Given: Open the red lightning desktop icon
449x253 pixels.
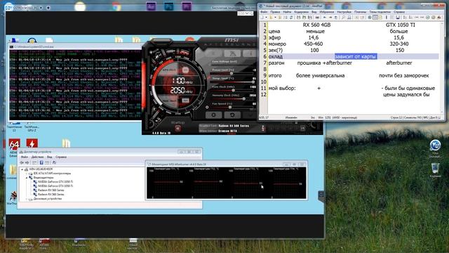Looking at the screenshot, I should (x=32, y=143).
